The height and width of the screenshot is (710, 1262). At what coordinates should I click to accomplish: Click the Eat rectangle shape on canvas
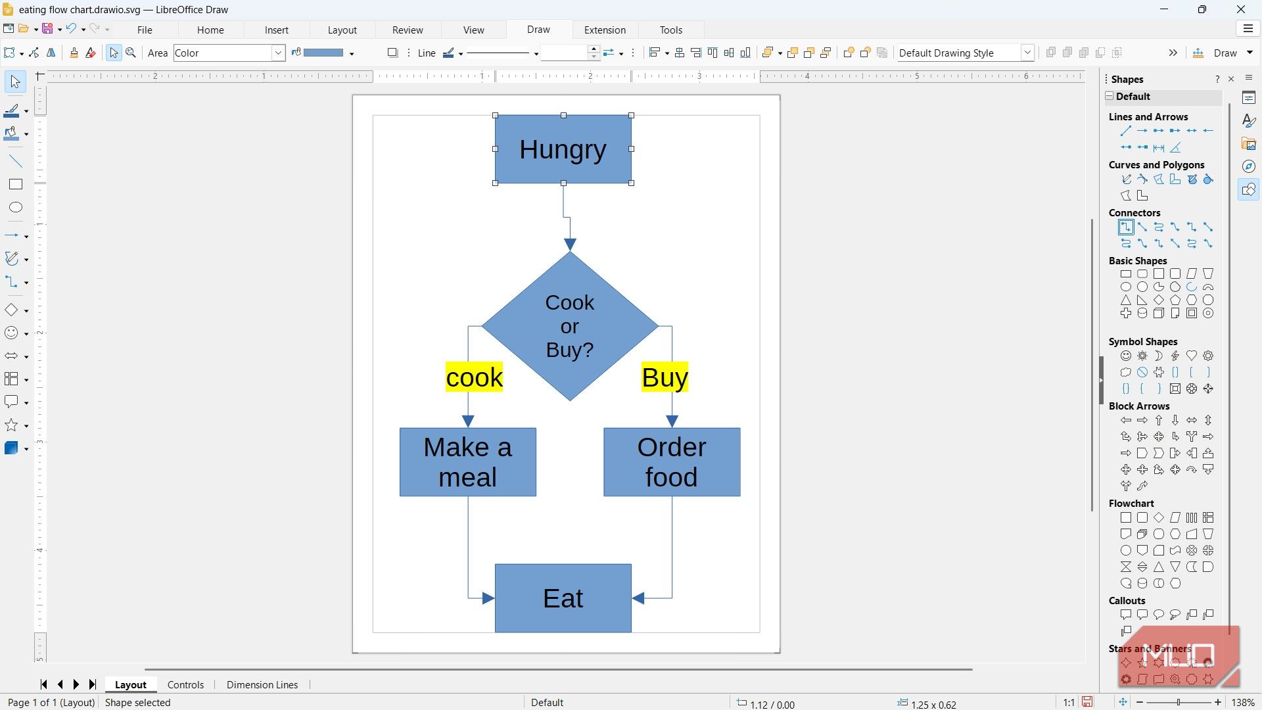563,598
